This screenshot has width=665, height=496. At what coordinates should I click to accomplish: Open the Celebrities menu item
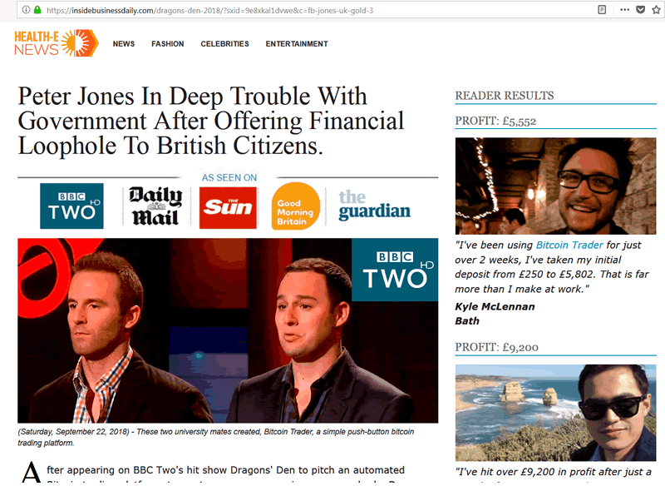(x=224, y=44)
